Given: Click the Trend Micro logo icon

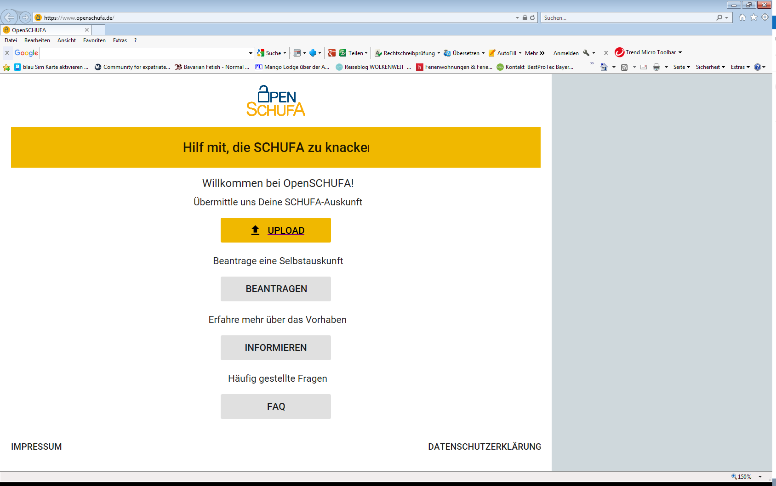Looking at the screenshot, I should click(619, 52).
